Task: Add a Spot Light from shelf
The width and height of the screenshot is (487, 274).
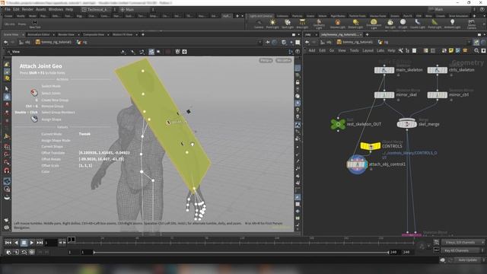Action: [288, 24]
